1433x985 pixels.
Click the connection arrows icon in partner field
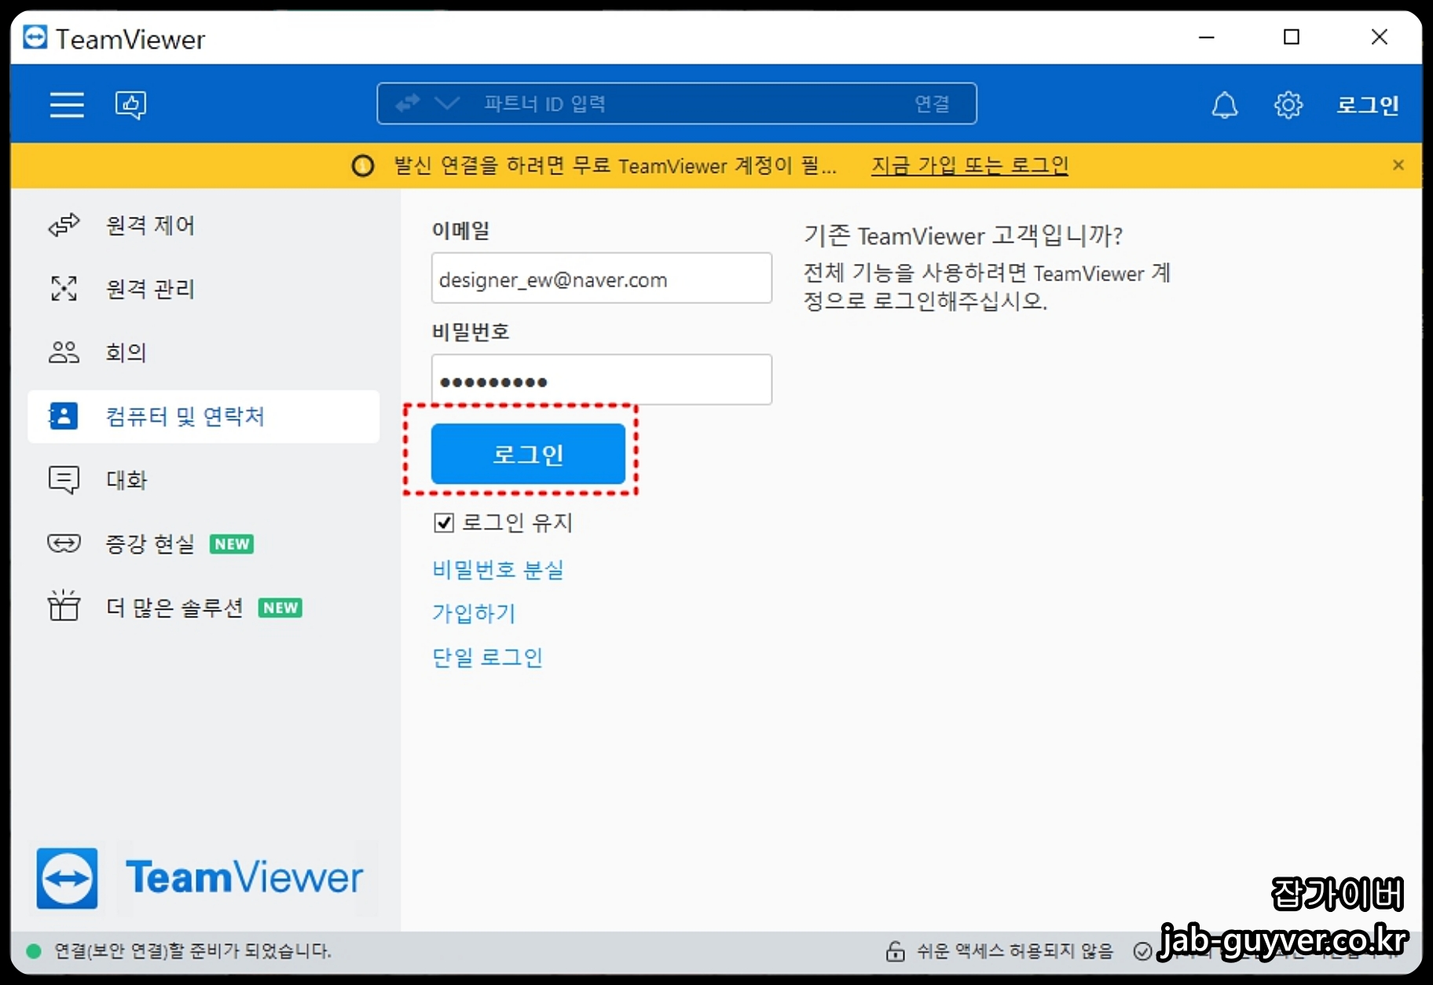pyautogui.click(x=408, y=104)
